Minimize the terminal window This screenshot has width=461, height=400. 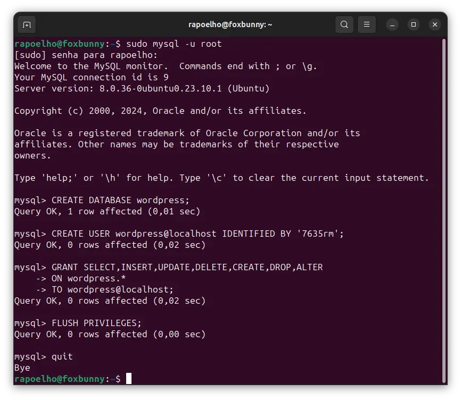coord(392,24)
